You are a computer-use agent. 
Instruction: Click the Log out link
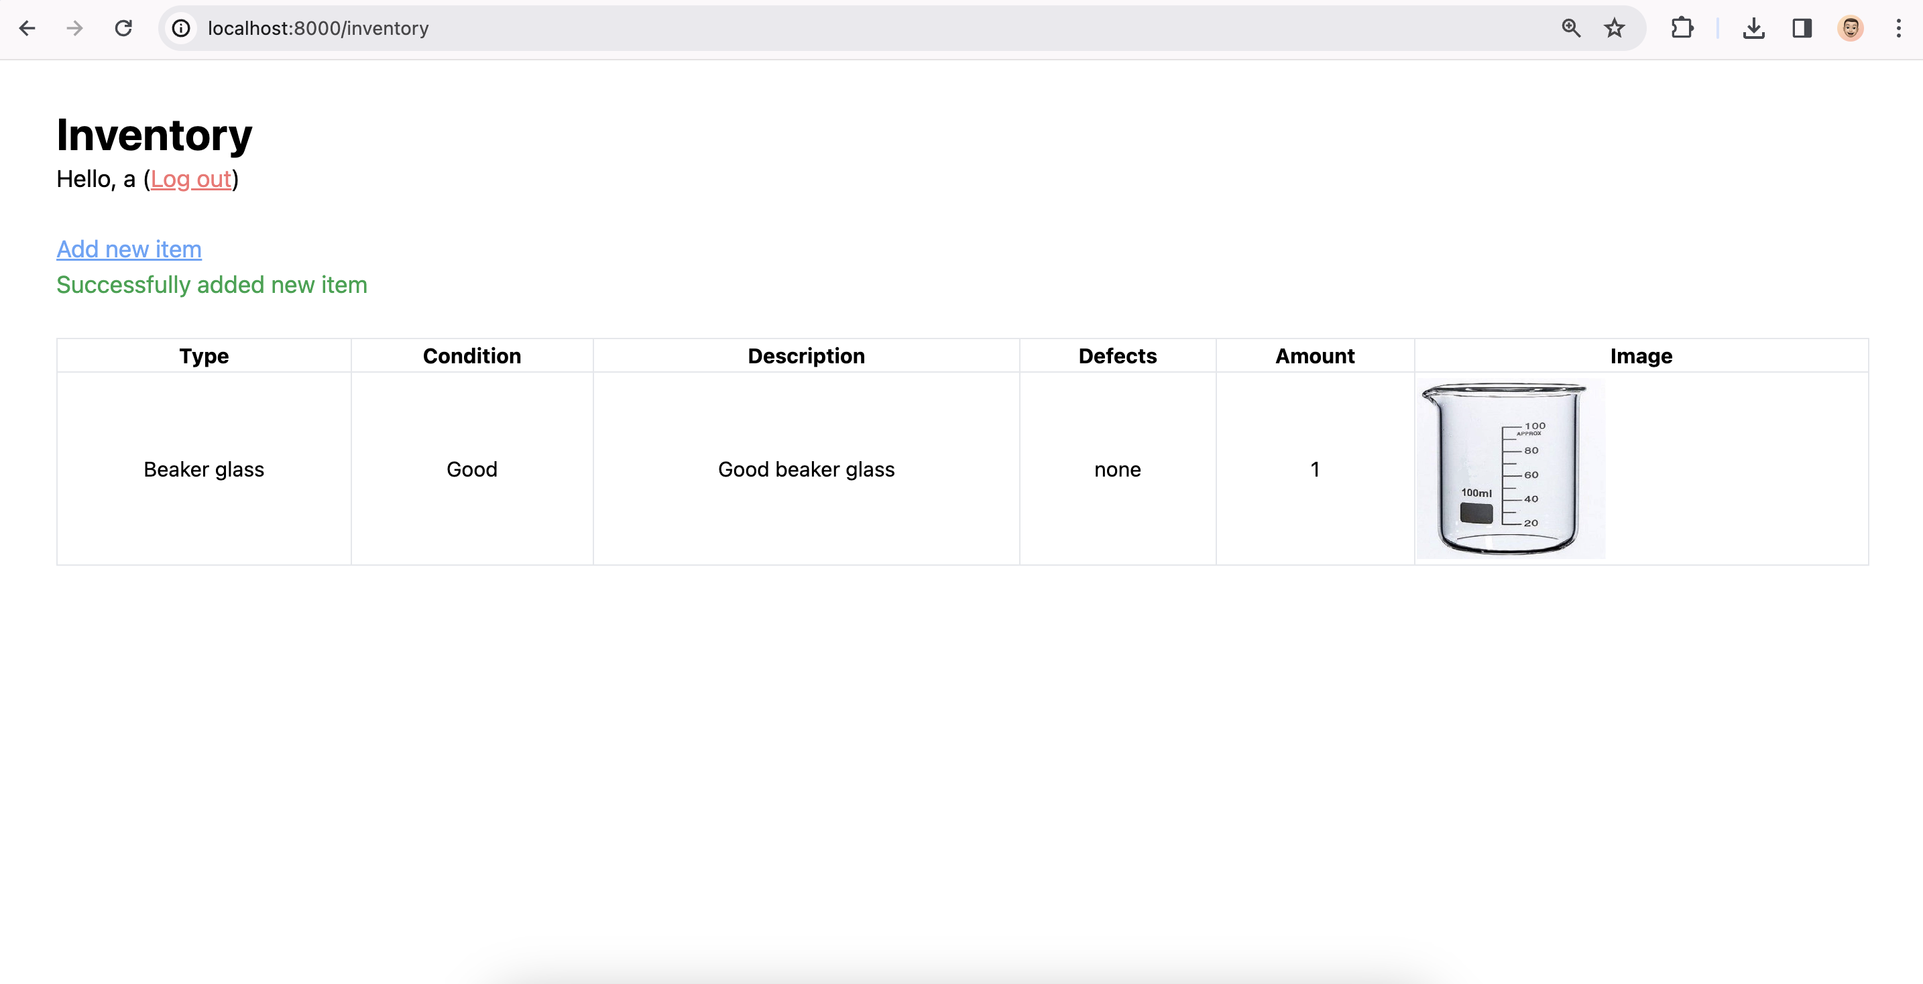coord(191,179)
